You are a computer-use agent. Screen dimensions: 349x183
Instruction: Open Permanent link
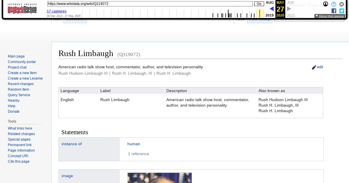20,145
